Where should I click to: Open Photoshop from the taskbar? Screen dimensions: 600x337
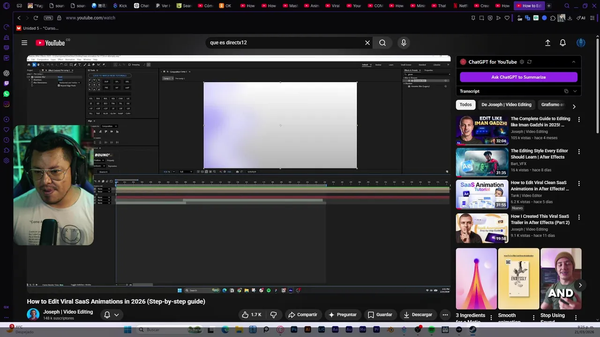tap(294, 330)
